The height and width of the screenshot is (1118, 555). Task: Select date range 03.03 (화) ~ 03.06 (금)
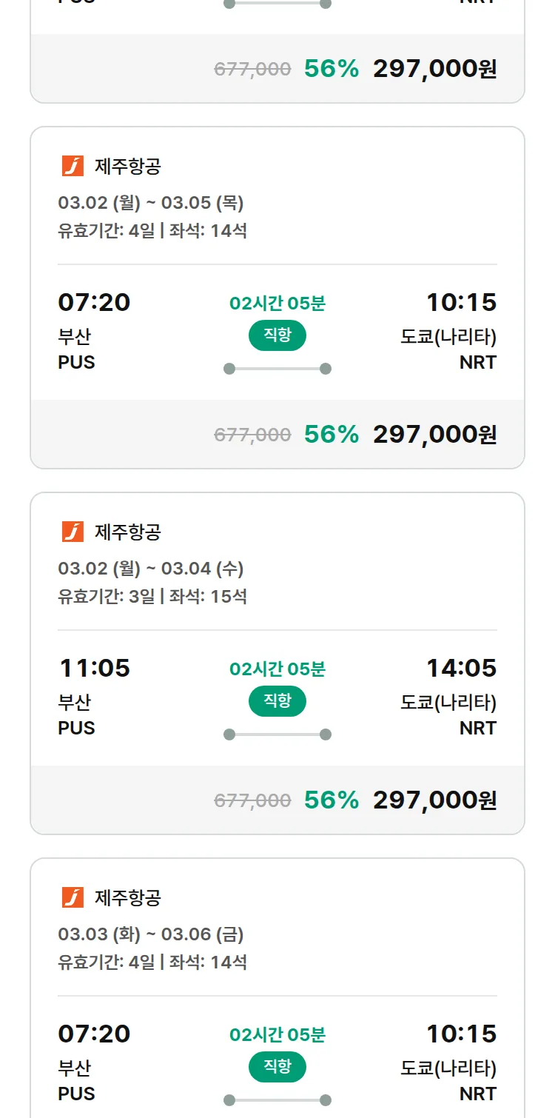click(x=151, y=934)
